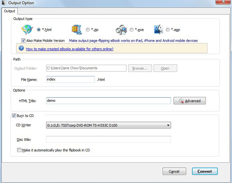
Task: Click the EXE gears output icon
Action: [121, 30]
